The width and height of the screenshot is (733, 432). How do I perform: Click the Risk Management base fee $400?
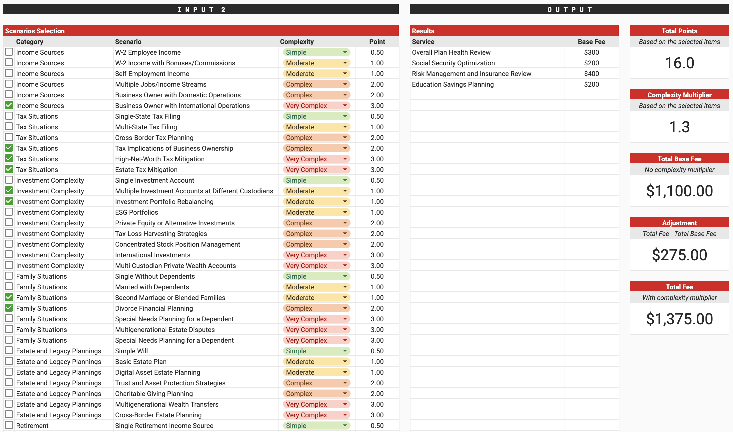591,74
